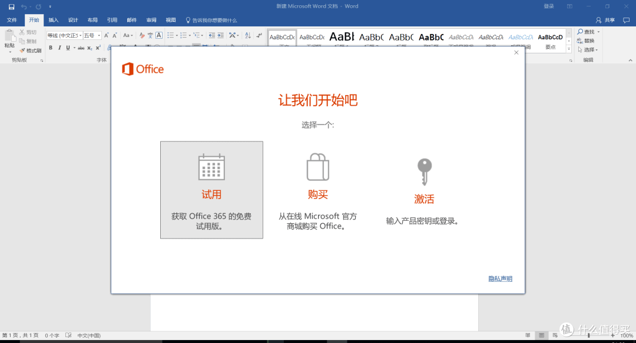Toggle subscript X₂ formatting
The height and width of the screenshot is (343, 636).
[x=90, y=48]
